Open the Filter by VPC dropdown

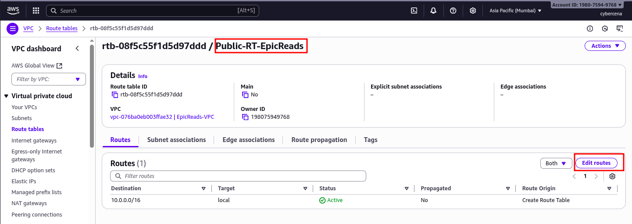click(x=49, y=79)
